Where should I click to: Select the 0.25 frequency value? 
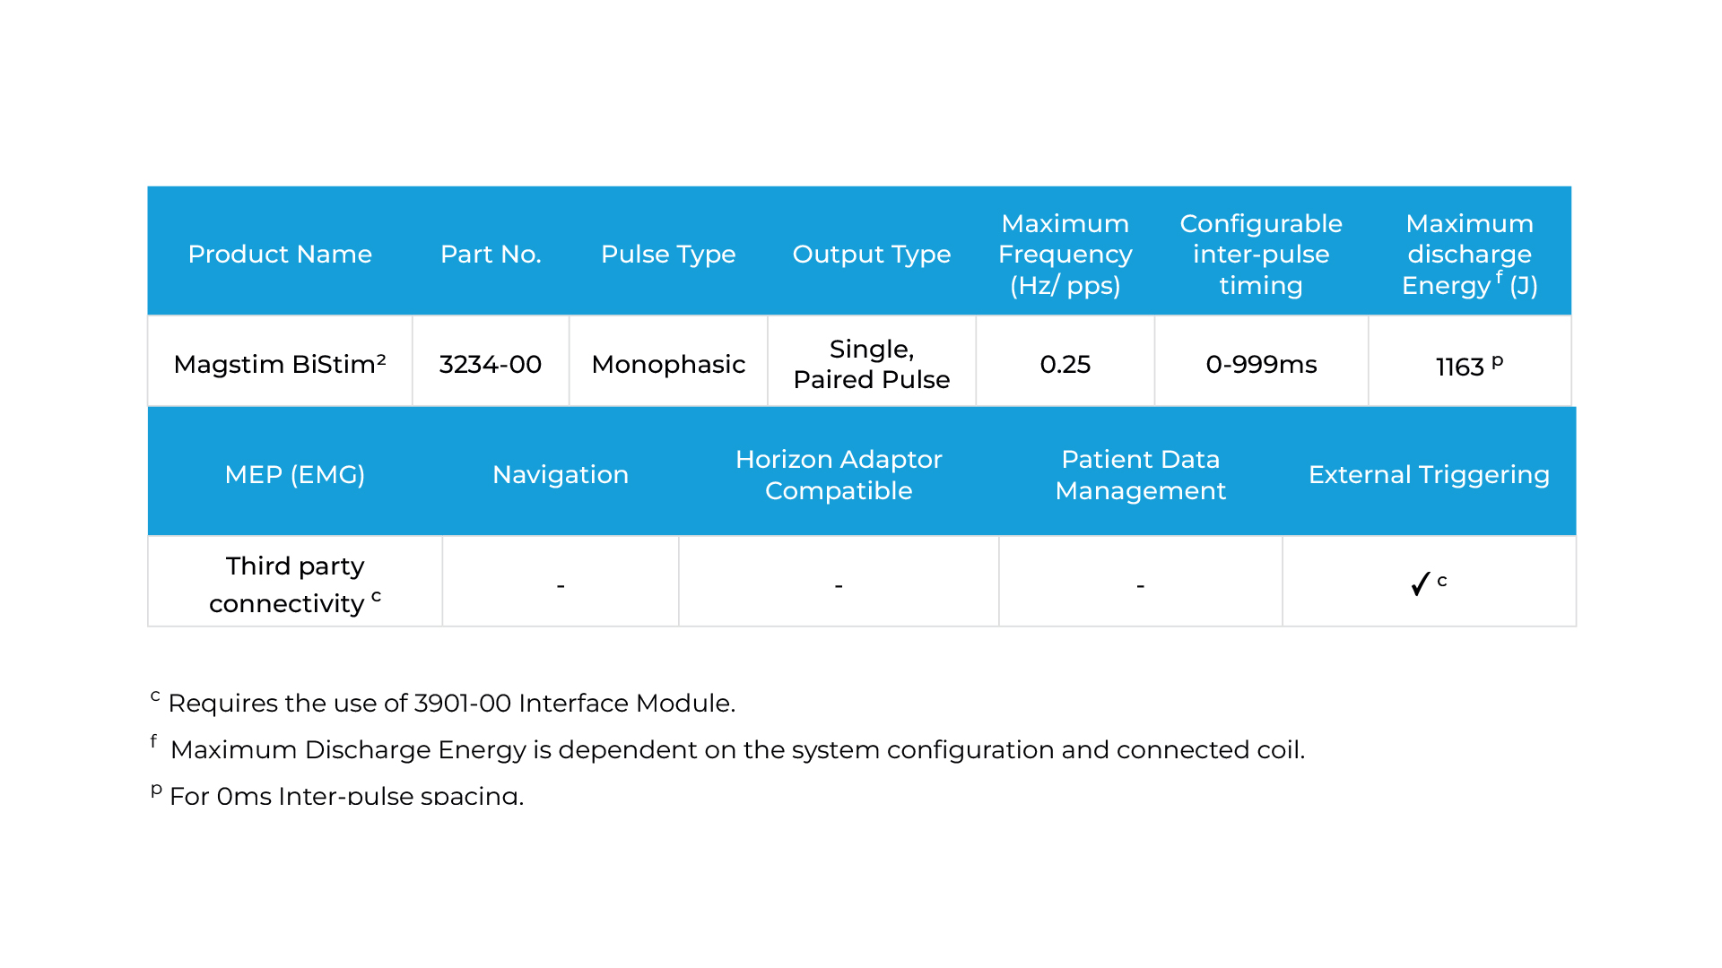click(1065, 364)
